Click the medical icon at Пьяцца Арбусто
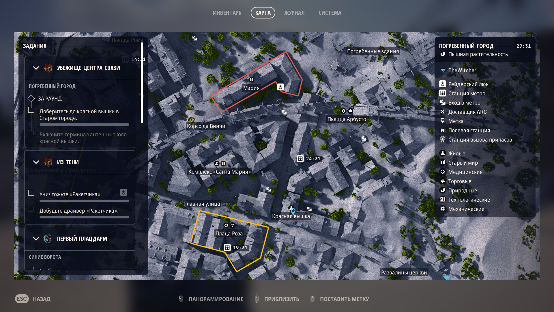Image resolution: width=554 pixels, height=312 pixels. [x=344, y=111]
